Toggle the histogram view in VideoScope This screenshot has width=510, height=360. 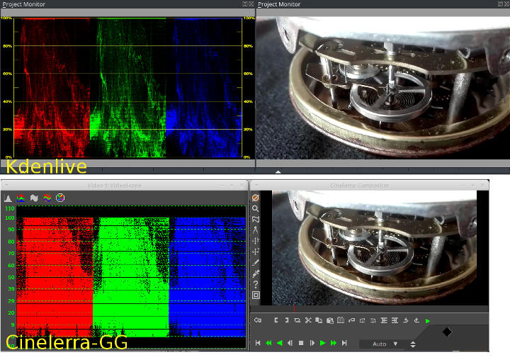[x=8, y=198]
